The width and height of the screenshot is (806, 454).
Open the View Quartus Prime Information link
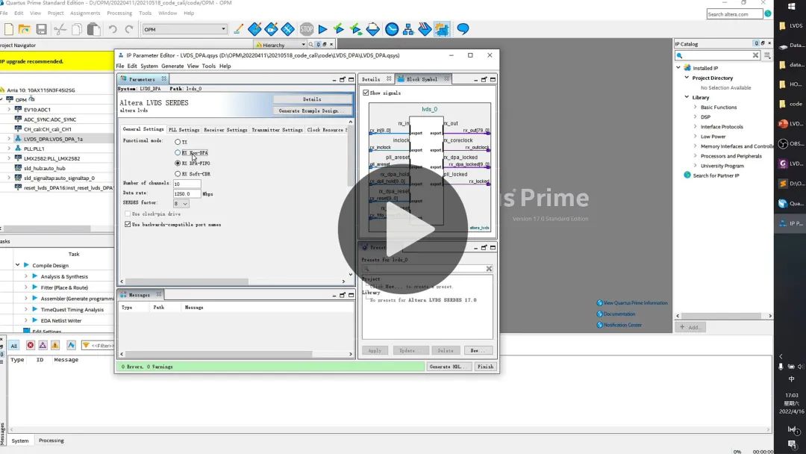[635, 303]
